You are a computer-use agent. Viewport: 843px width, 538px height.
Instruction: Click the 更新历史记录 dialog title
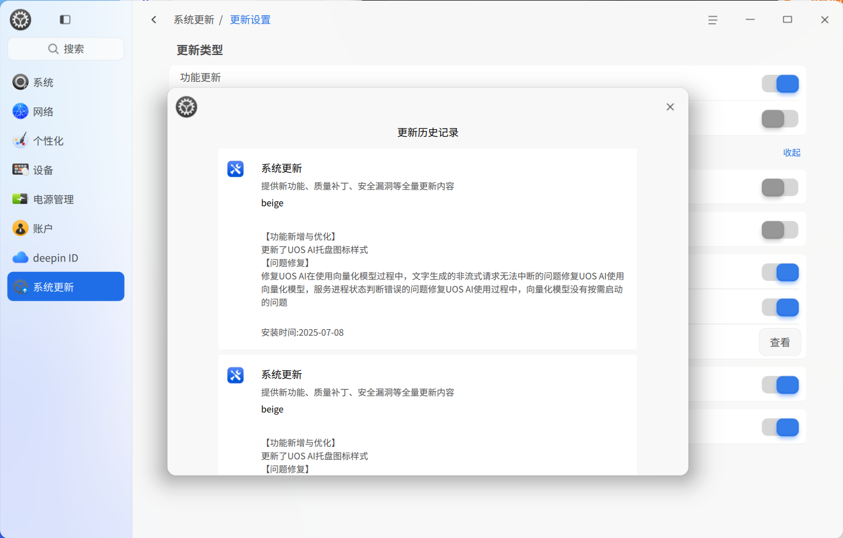coord(428,133)
